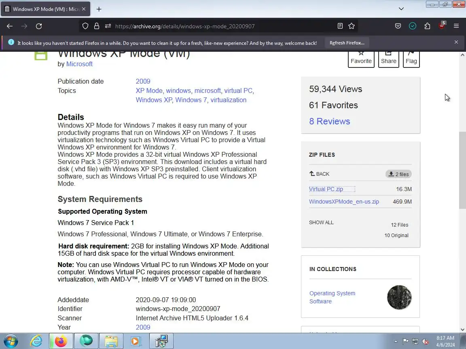This screenshot has width=466, height=349.
Task: Save page to Pocket
Action: click(398, 26)
